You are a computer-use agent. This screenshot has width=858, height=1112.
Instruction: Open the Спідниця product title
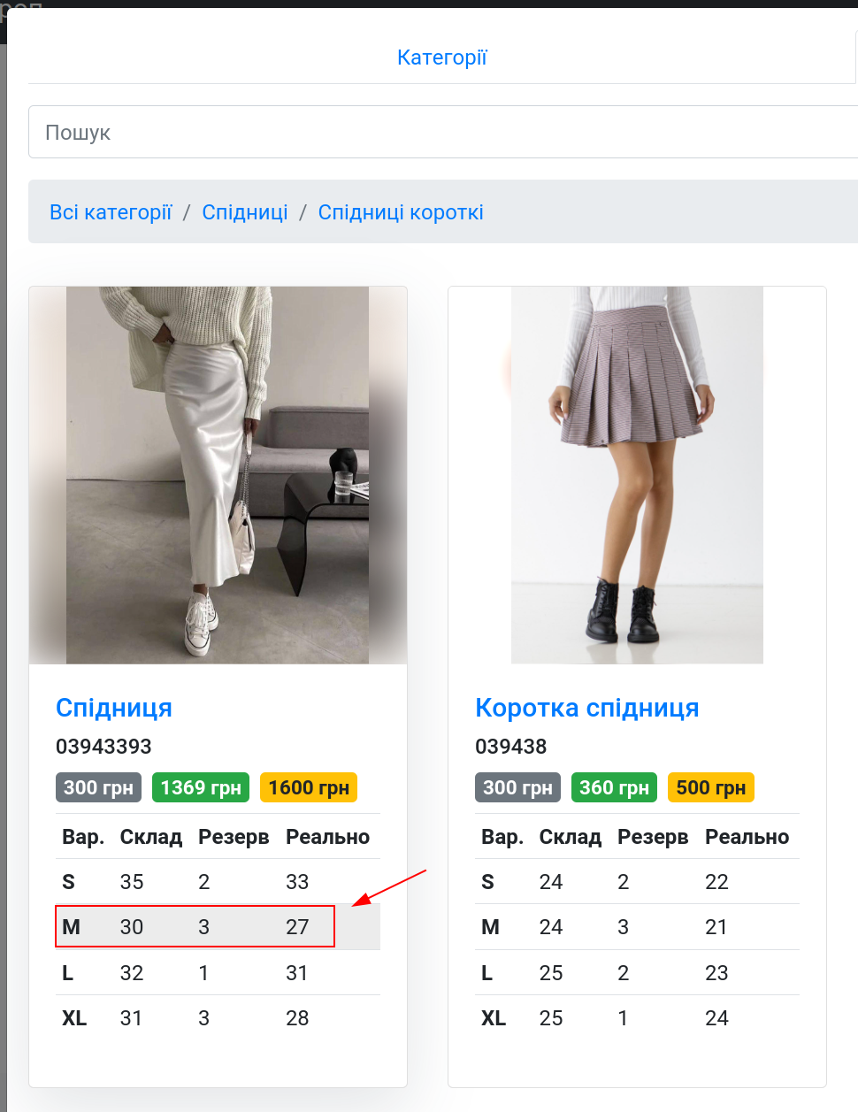(114, 708)
